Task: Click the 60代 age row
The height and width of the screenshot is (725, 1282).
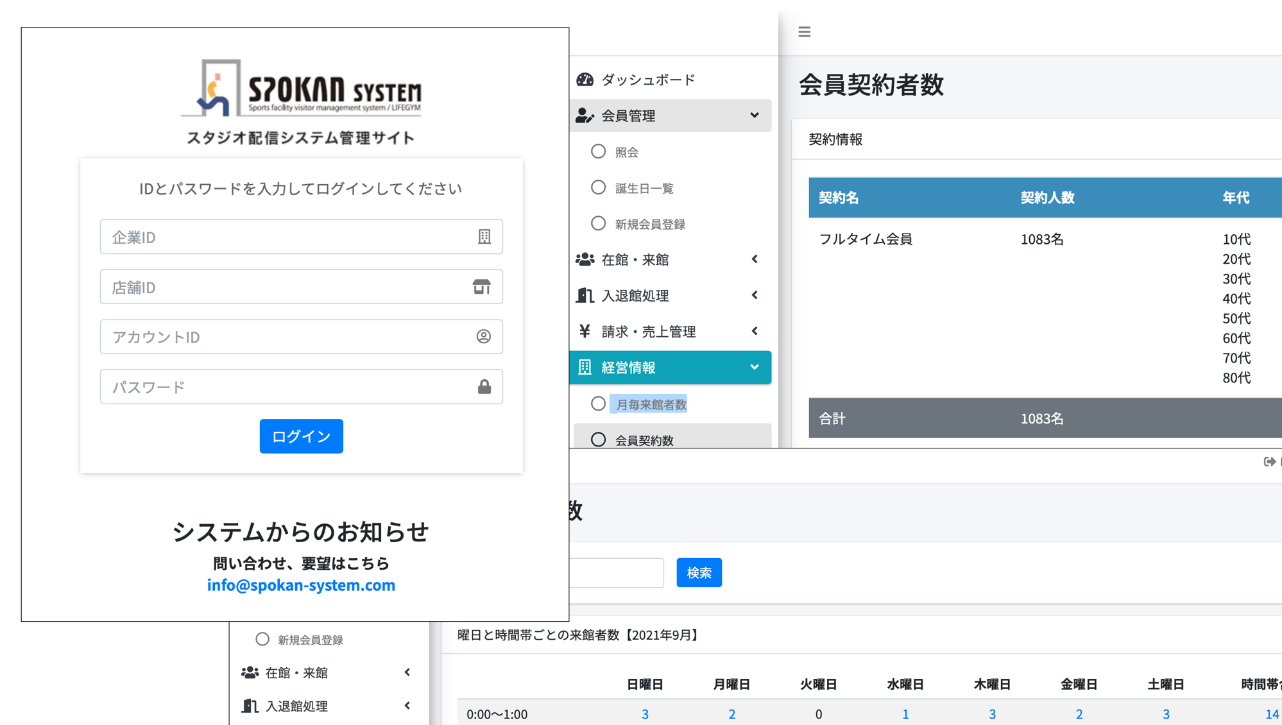Action: click(1236, 337)
